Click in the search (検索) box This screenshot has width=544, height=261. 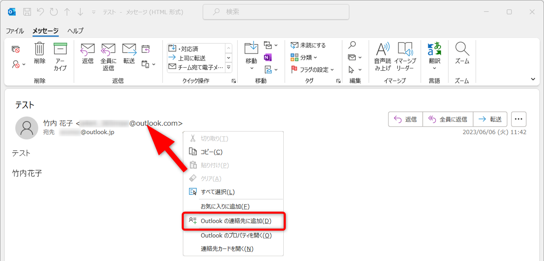276,12
